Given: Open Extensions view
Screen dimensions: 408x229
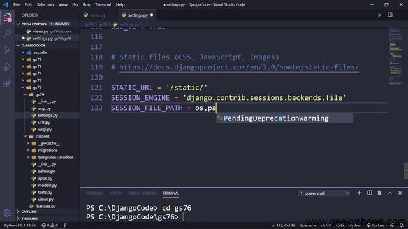Looking at the screenshot, I should click(7, 83).
